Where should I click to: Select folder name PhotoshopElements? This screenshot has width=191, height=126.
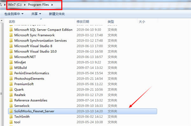point(29,79)
